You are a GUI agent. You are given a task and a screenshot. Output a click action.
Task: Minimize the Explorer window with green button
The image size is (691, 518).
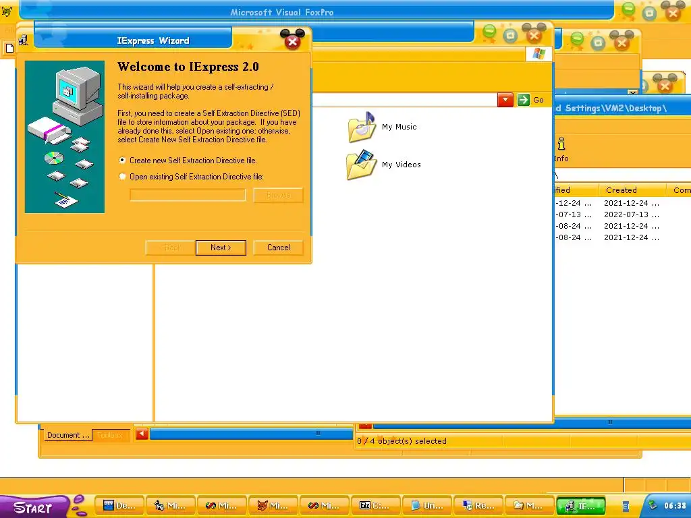[x=489, y=32]
